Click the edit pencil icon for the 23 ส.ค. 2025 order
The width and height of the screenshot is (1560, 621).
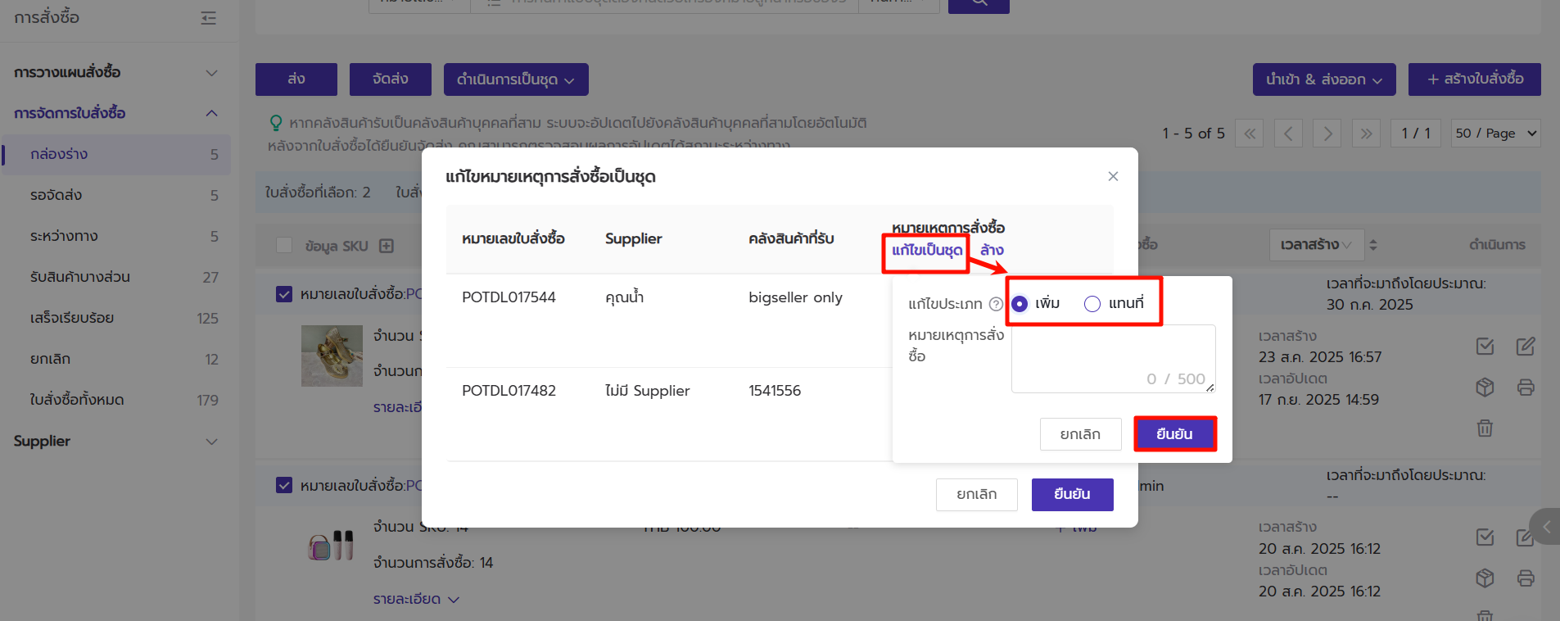[x=1525, y=347]
